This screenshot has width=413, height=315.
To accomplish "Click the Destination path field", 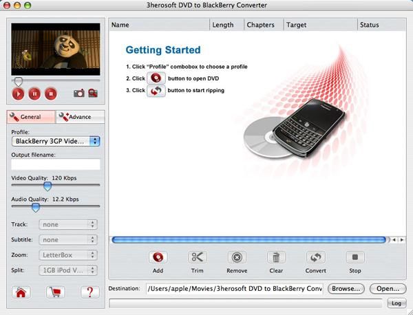I will click(235, 289).
